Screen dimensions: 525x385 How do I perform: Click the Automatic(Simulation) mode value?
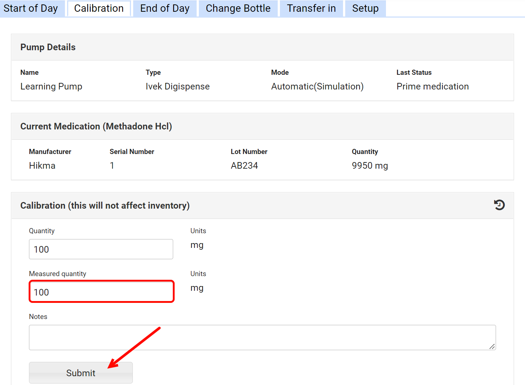pos(317,87)
